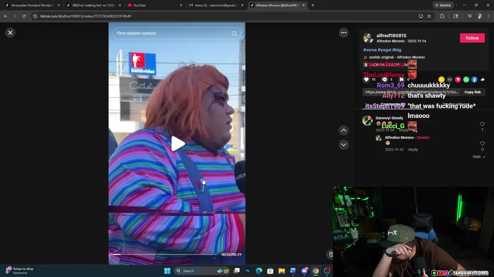Open the three-dot more options menu
This screenshot has height=277, width=494.
pos(343,33)
